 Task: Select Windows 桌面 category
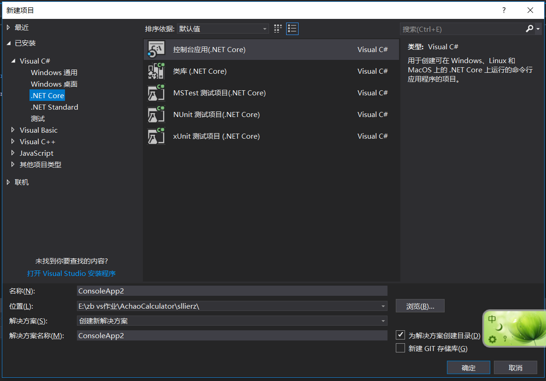click(54, 84)
